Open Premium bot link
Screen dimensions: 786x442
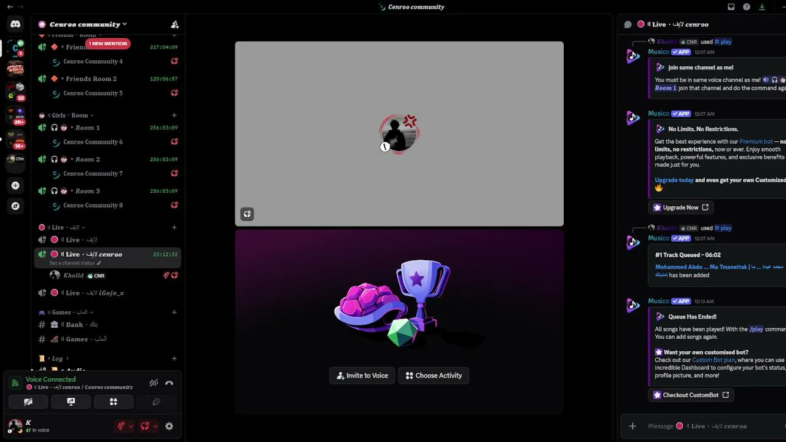pos(756,142)
